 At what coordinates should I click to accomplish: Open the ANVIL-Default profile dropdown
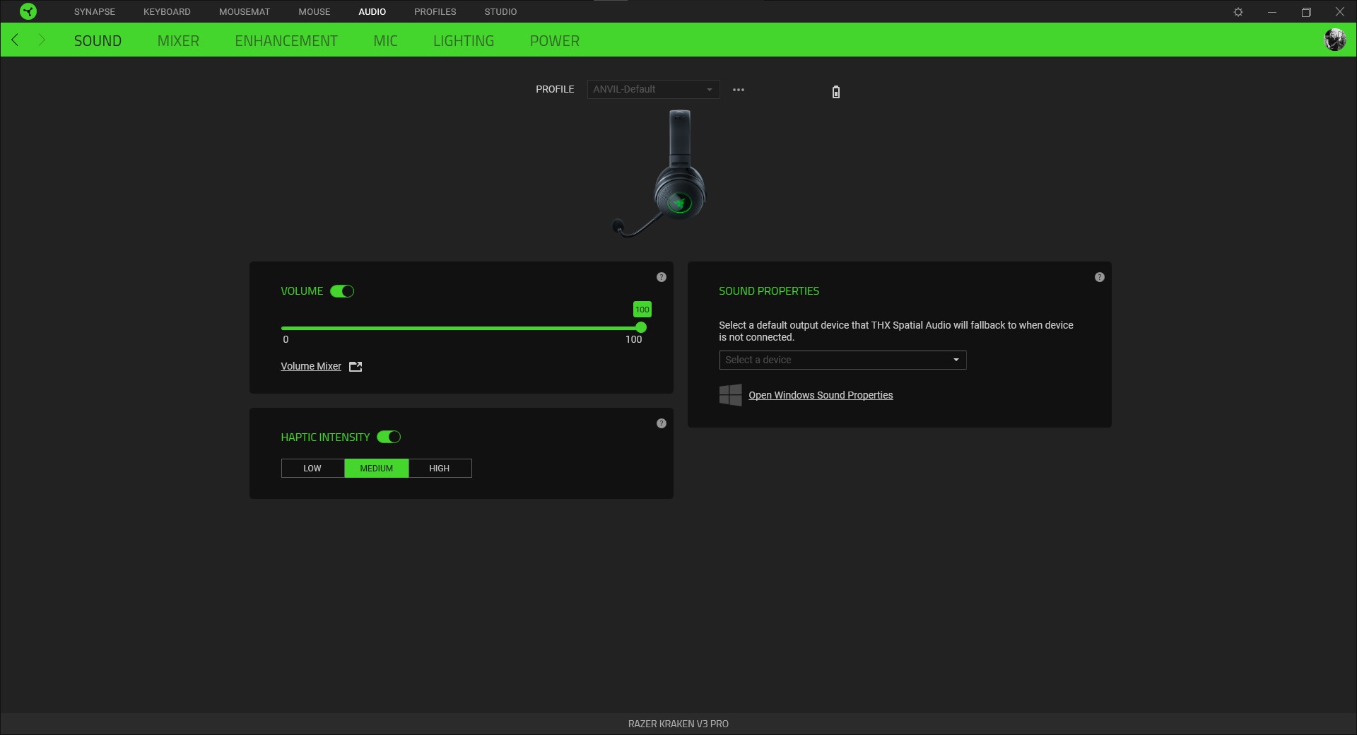coord(652,89)
